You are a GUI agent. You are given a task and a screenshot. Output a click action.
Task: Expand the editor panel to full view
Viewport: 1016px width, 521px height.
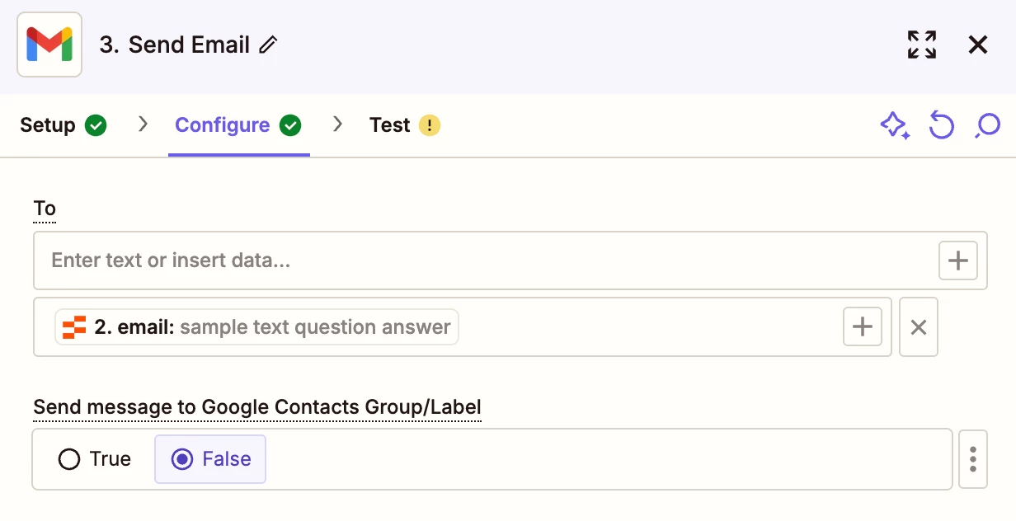tap(921, 45)
